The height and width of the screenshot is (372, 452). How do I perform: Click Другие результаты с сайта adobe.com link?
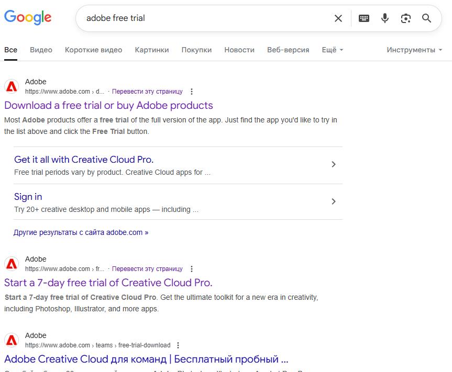tap(81, 232)
